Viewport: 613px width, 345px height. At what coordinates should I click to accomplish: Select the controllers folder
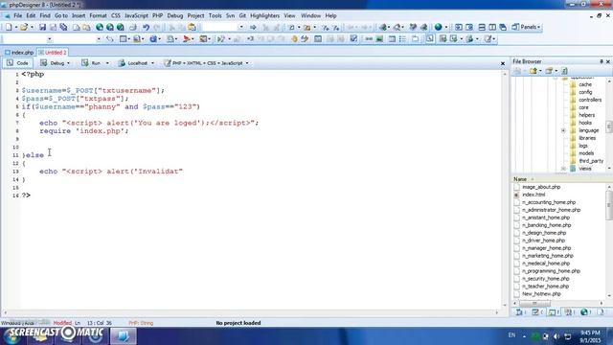pyautogui.click(x=590, y=100)
